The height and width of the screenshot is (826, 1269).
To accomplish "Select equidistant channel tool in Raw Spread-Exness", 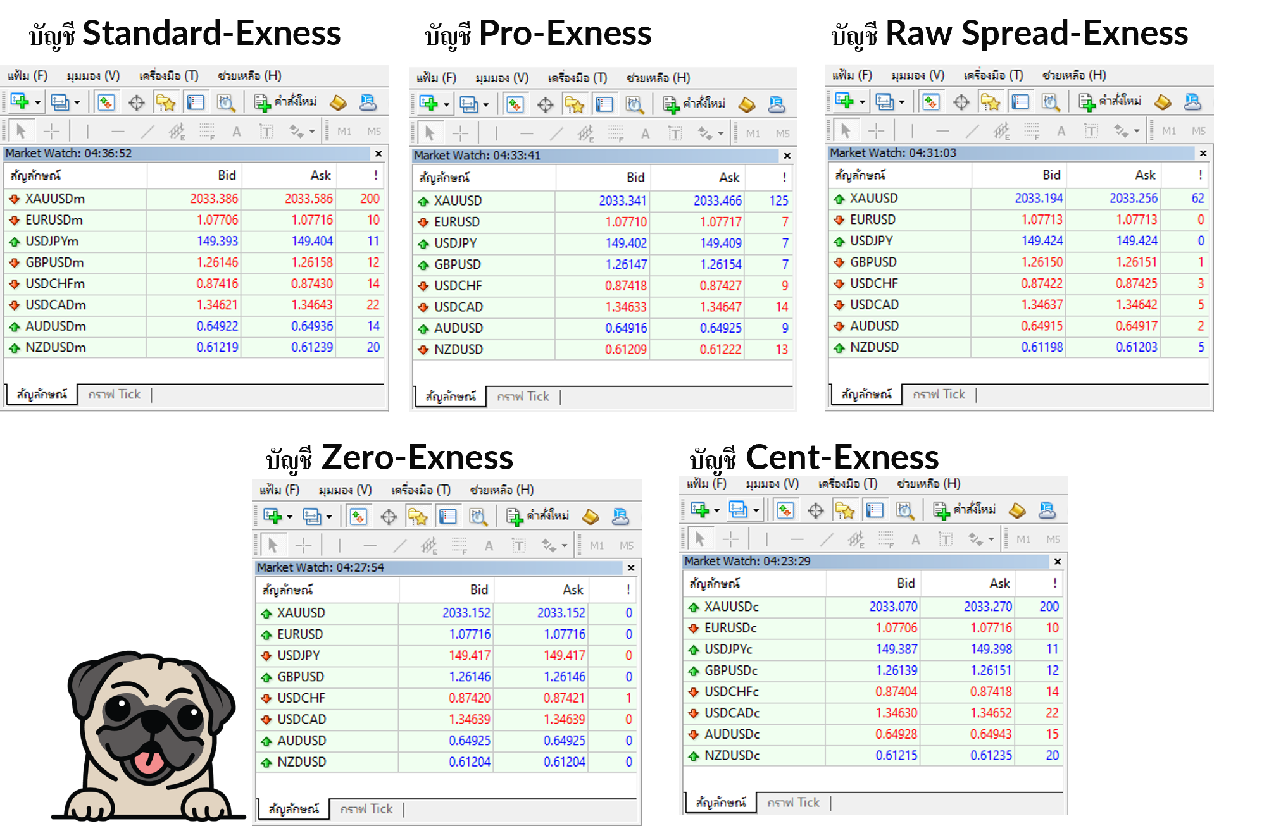I will pos(1001,131).
